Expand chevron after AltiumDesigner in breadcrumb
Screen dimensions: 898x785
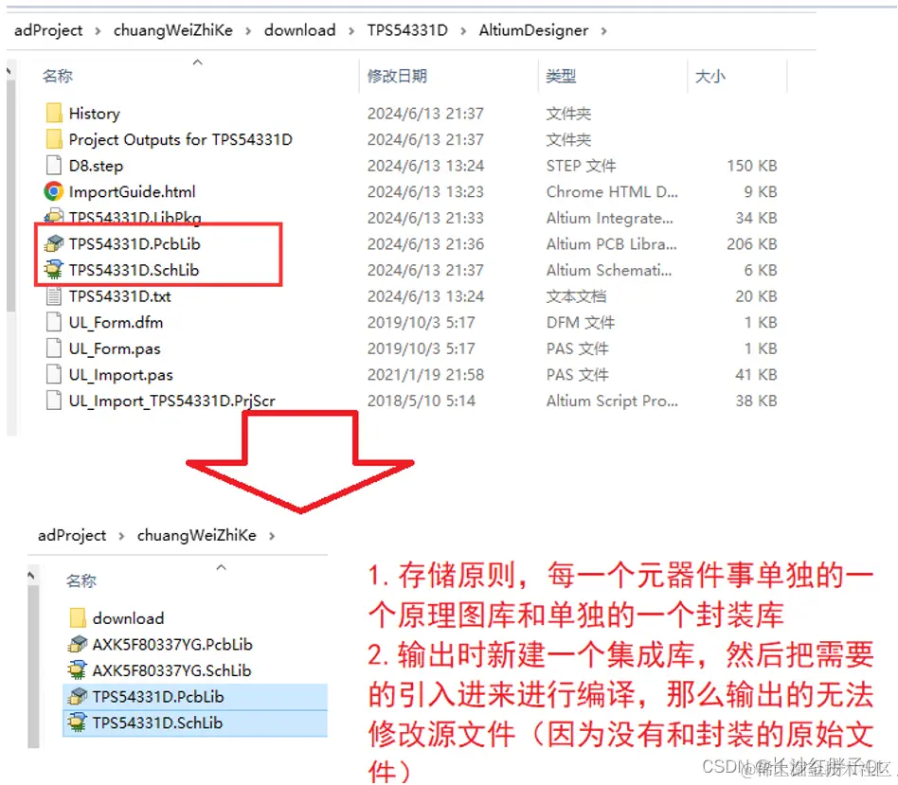604,31
